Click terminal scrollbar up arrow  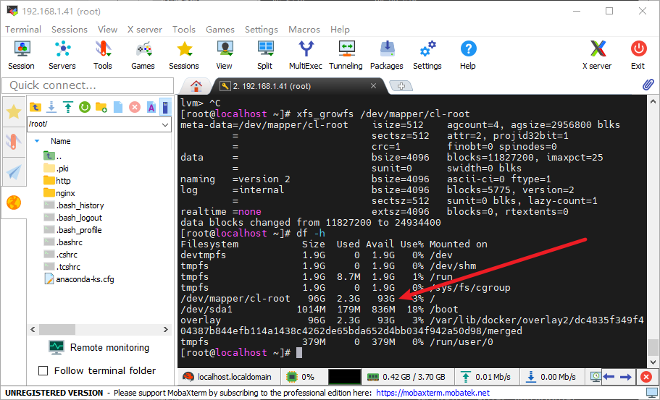(x=653, y=101)
